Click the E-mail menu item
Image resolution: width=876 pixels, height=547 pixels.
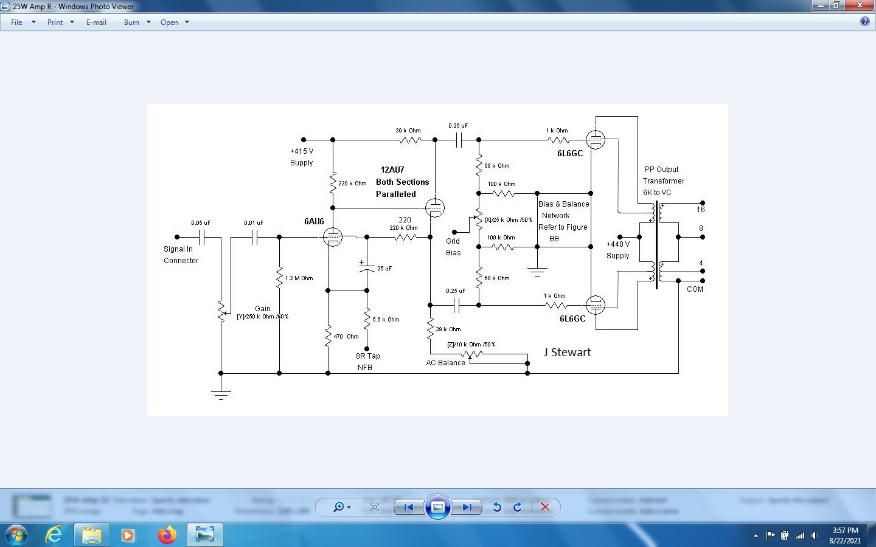96,22
